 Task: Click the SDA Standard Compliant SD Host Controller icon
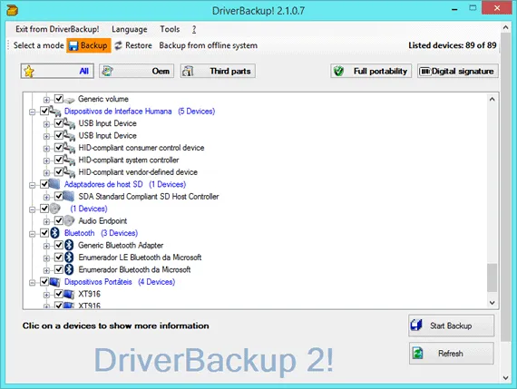(69, 196)
